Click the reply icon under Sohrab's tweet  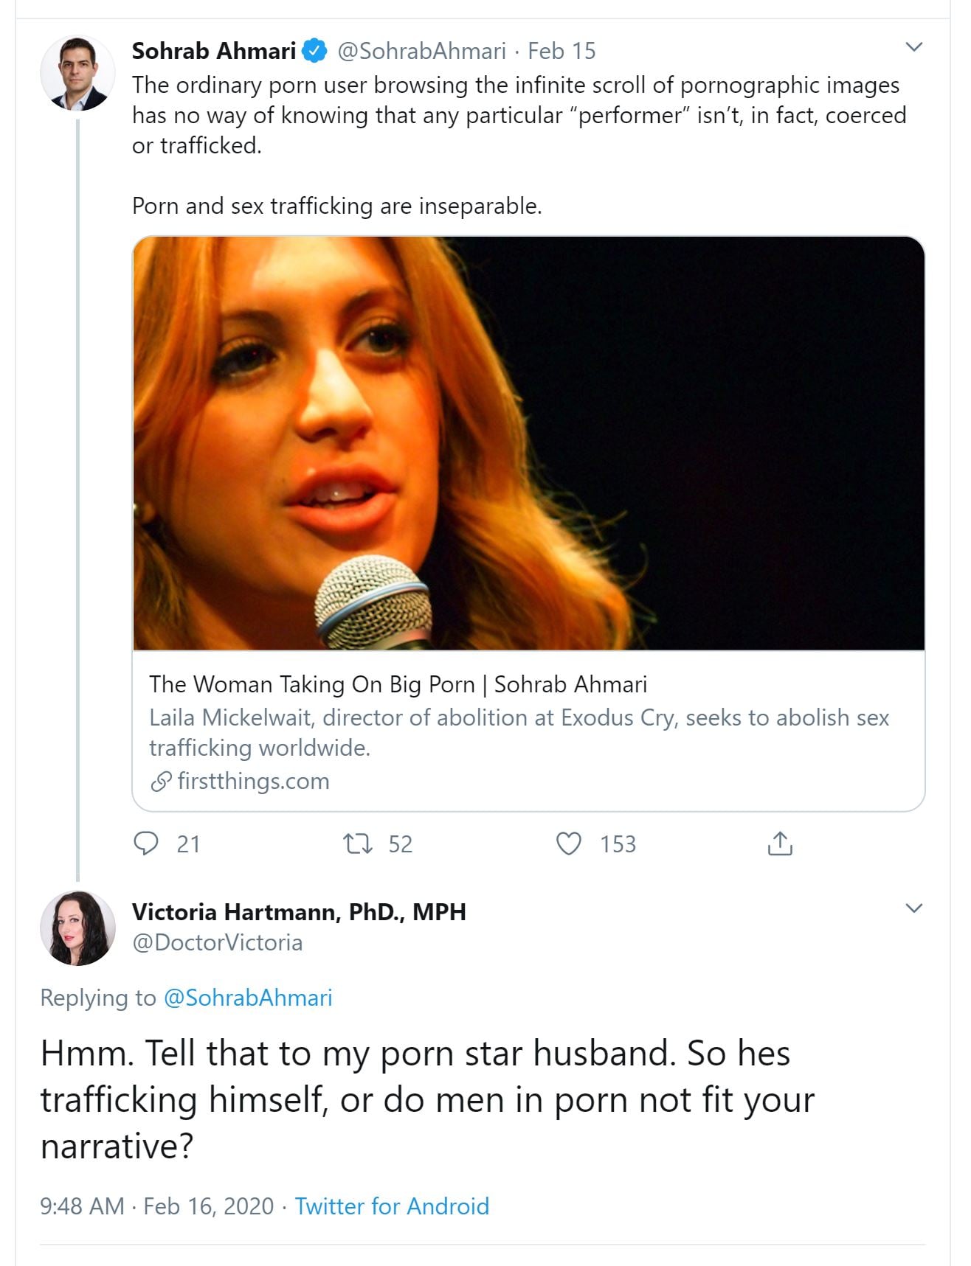146,843
